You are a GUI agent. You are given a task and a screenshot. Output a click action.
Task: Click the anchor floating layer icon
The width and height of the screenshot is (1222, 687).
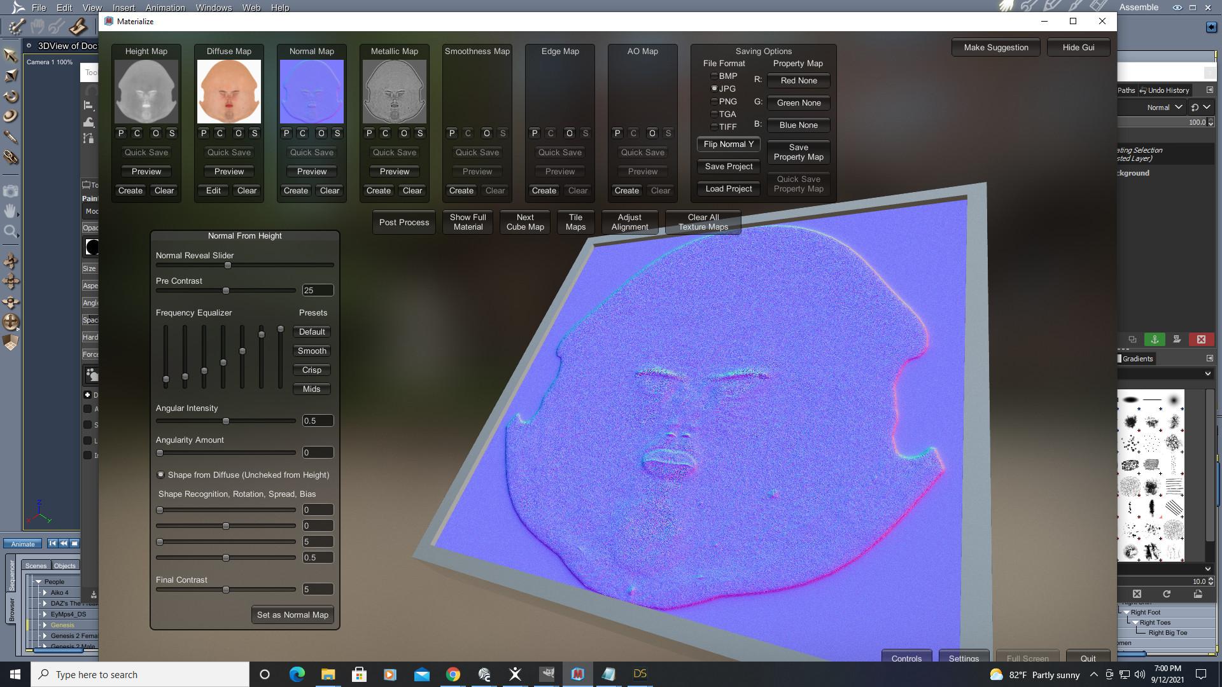[1155, 340]
